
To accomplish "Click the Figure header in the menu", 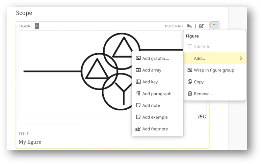I will [x=192, y=36].
